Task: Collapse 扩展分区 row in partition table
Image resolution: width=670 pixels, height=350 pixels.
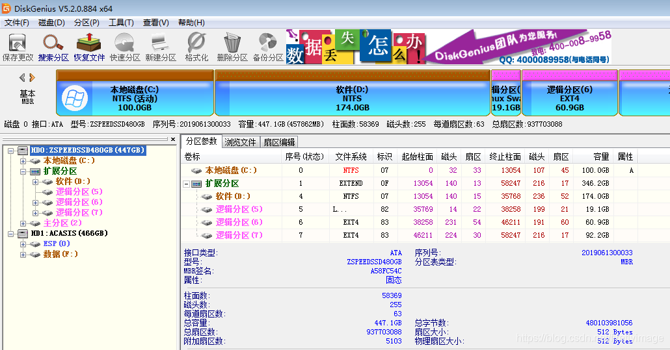Action: [186, 184]
